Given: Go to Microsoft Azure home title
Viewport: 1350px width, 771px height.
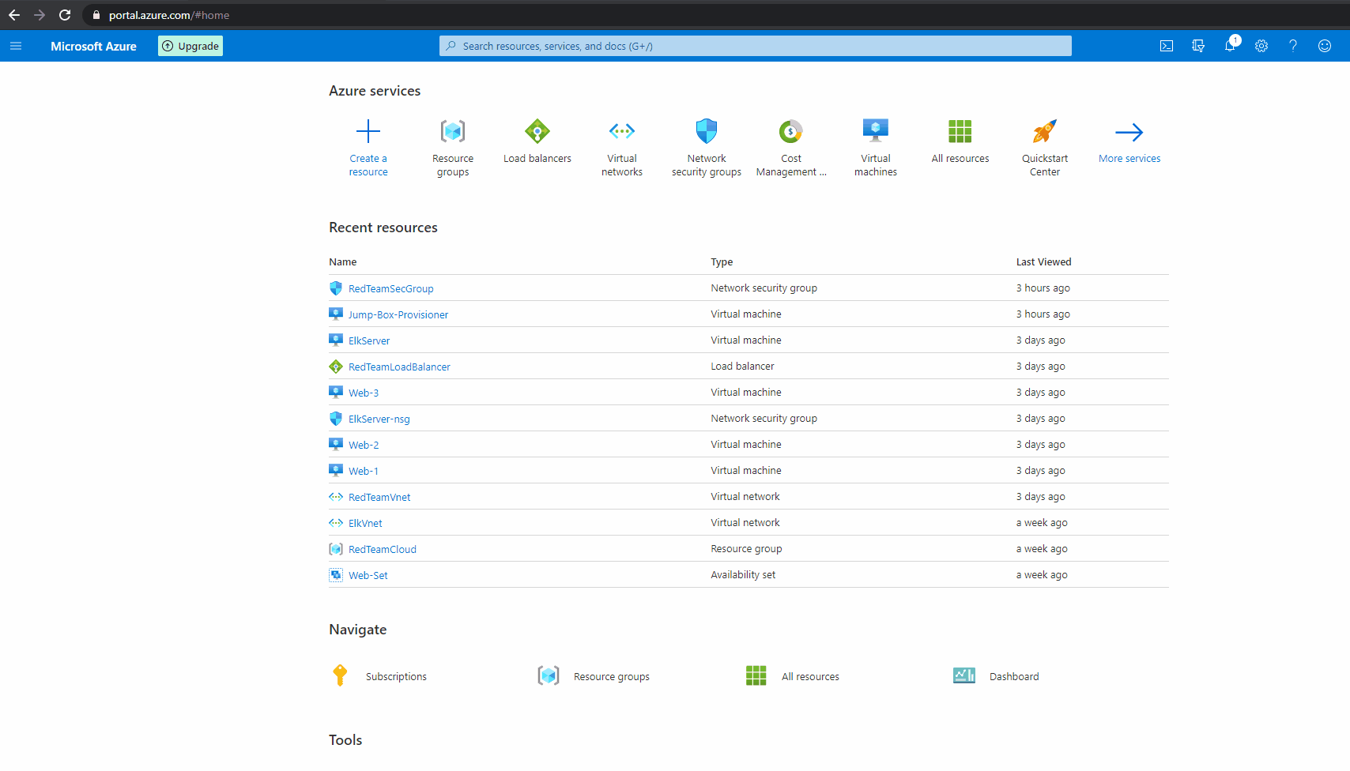Looking at the screenshot, I should click(x=93, y=46).
